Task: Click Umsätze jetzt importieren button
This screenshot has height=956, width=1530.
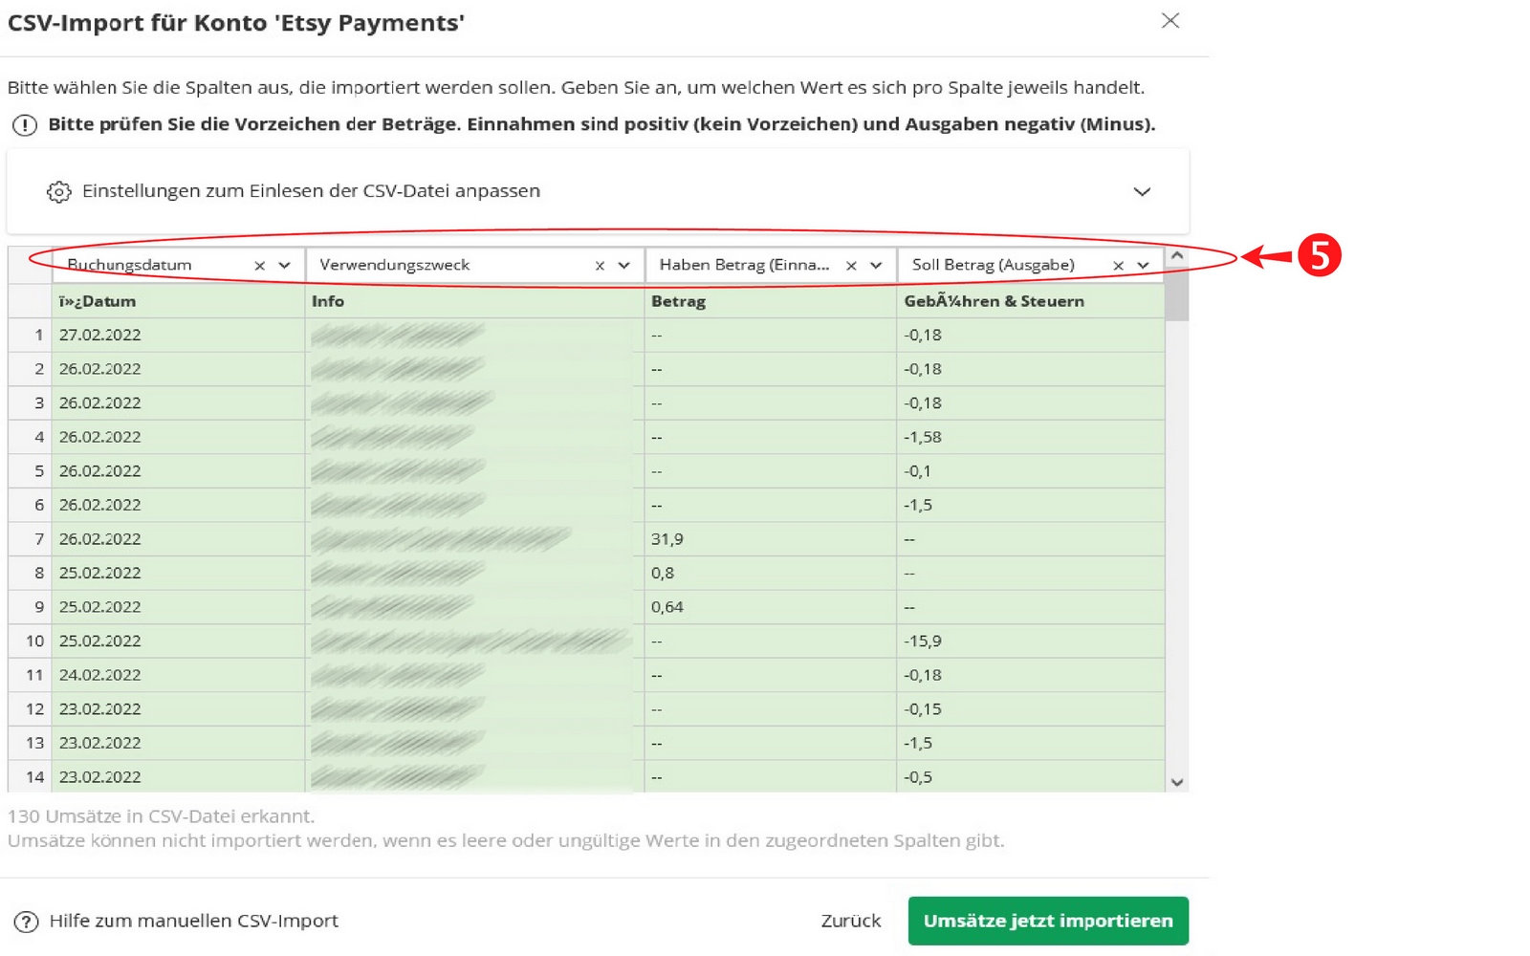Action: click(x=1048, y=921)
